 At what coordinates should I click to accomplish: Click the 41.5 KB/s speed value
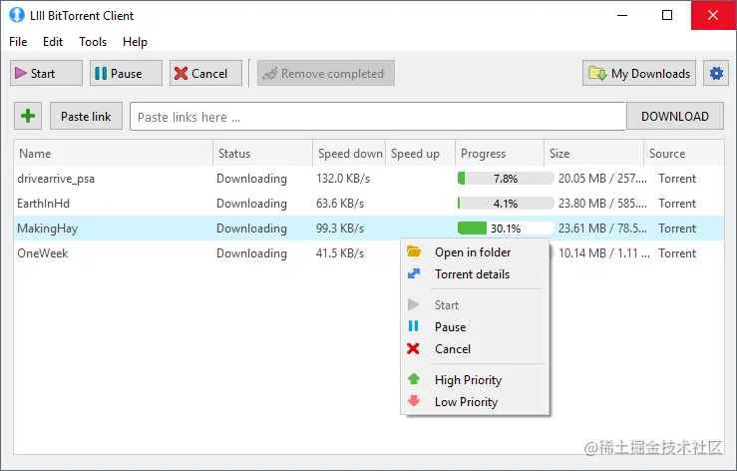coord(340,253)
